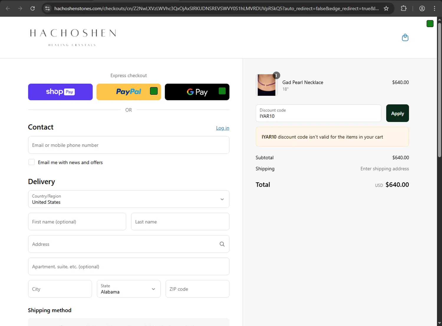Viewport: 442px width, 326px height.
Task: Focus the Last name field
Action: point(180,222)
